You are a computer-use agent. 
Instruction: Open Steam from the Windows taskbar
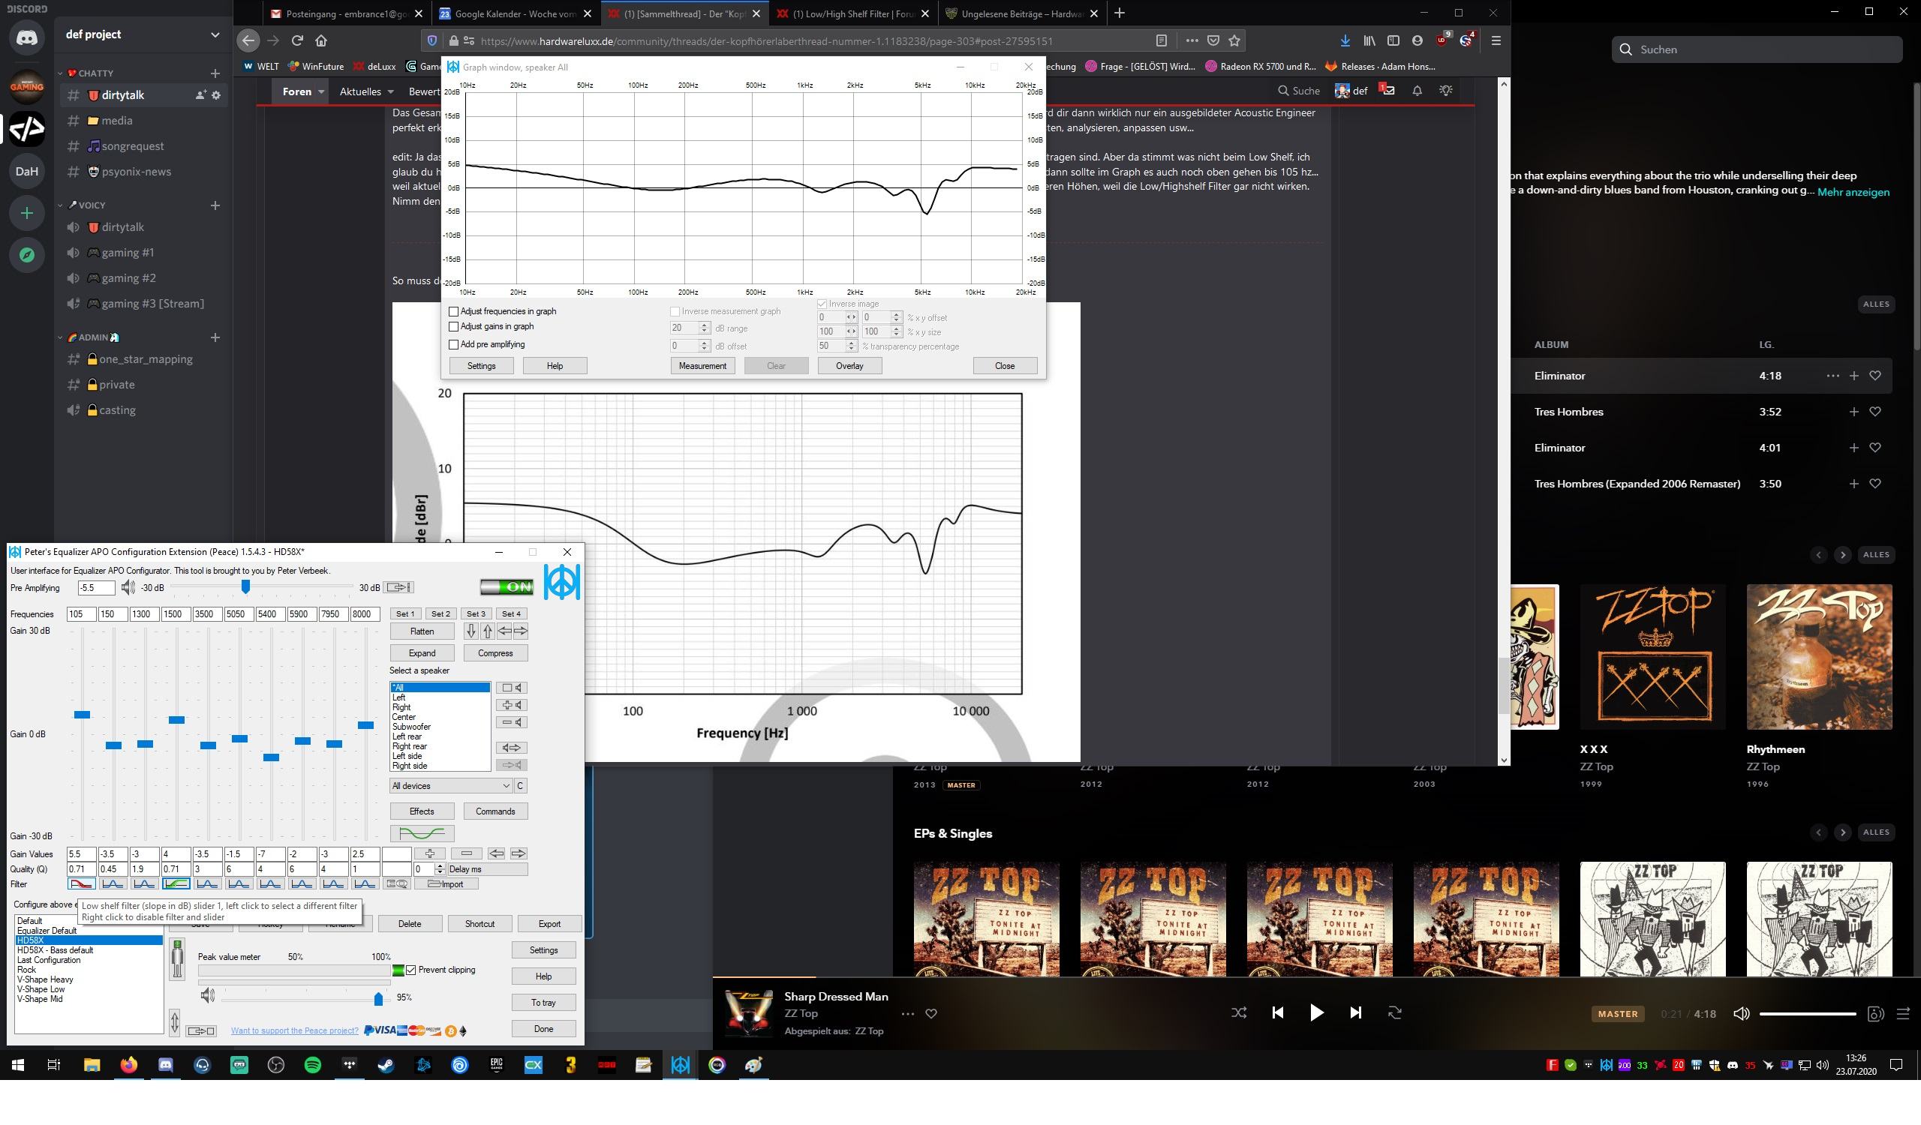pos(386,1065)
